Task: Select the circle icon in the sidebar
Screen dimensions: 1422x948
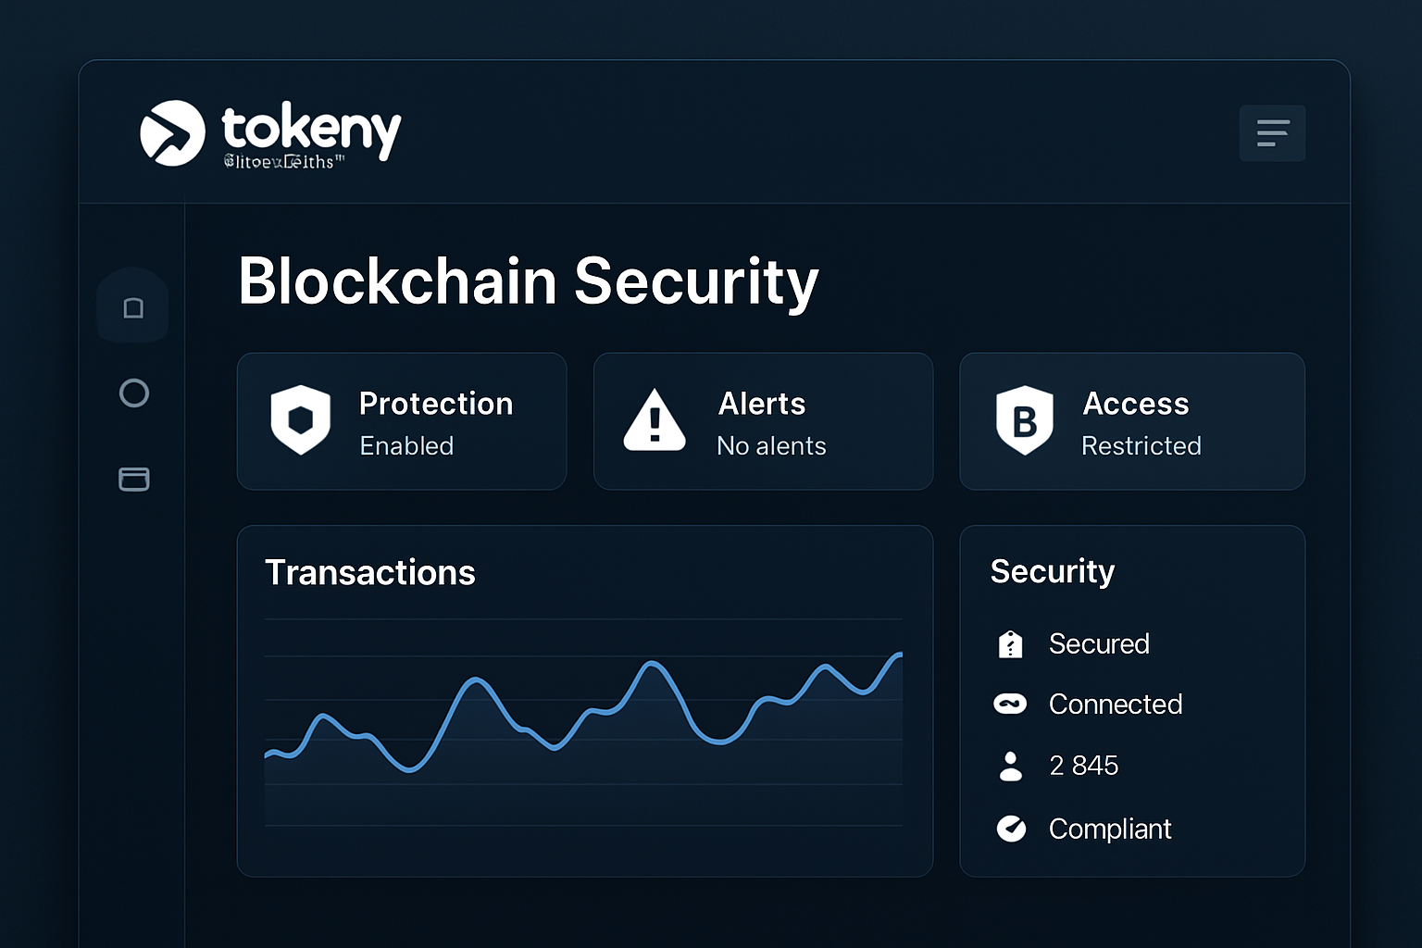Action: (133, 393)
